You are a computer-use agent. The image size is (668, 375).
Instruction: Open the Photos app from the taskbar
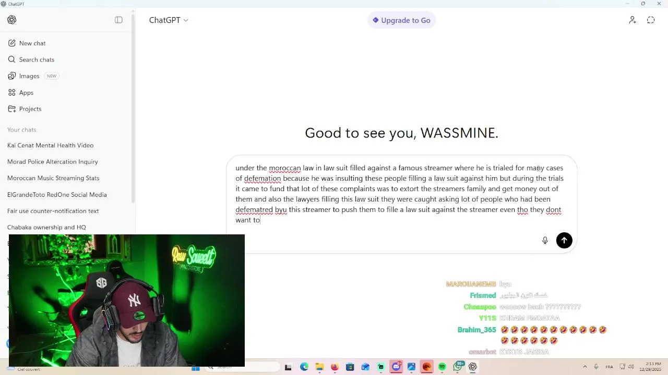[x=411, y=367]
